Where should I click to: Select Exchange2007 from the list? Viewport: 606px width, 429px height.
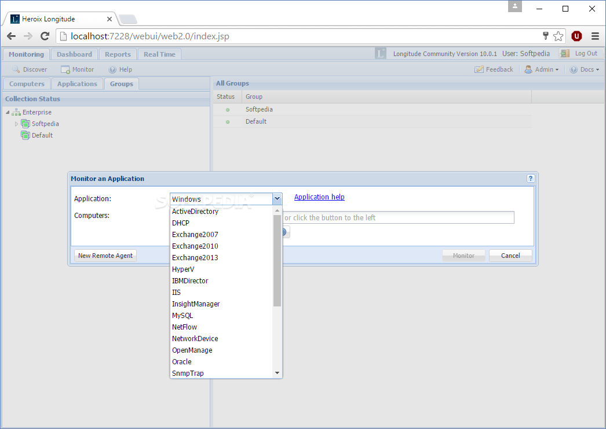coord(221,235)
